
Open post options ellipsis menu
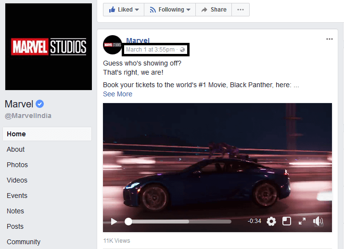pos(329,39)
